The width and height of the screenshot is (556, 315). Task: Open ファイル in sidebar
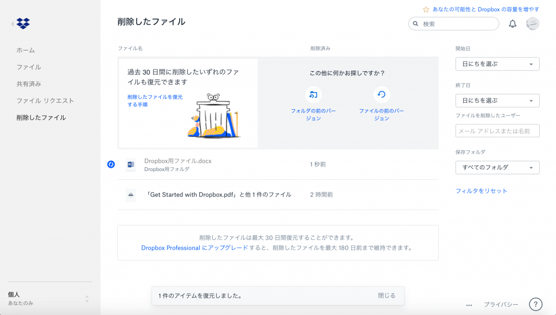[x=29, y=67]
